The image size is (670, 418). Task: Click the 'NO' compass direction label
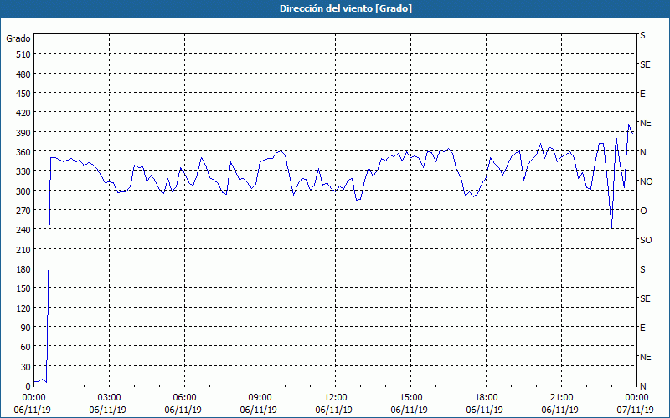tap(646, 181)
